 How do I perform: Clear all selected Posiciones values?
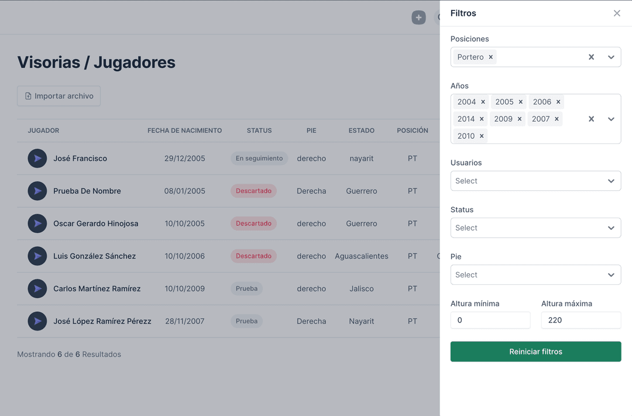coord(591,57)
